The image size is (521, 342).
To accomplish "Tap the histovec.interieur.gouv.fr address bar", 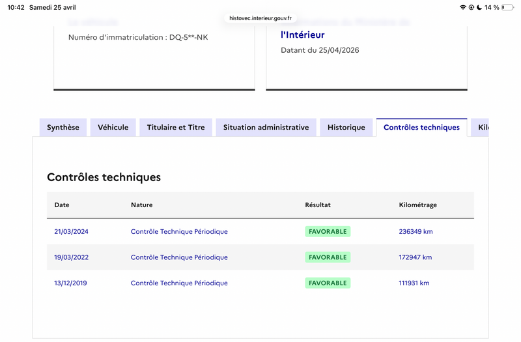I will pos(260,18).
